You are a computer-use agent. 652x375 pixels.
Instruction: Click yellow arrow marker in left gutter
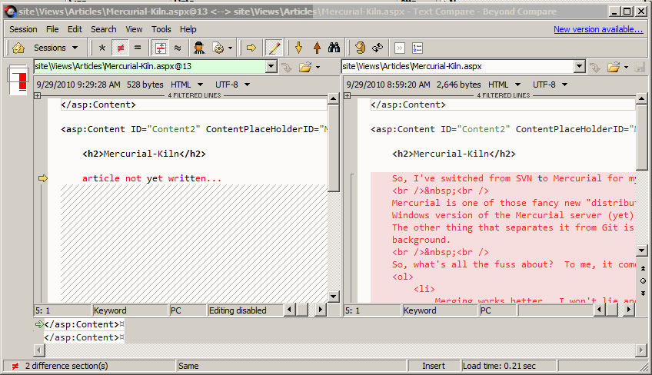click(x=43, y=178)
